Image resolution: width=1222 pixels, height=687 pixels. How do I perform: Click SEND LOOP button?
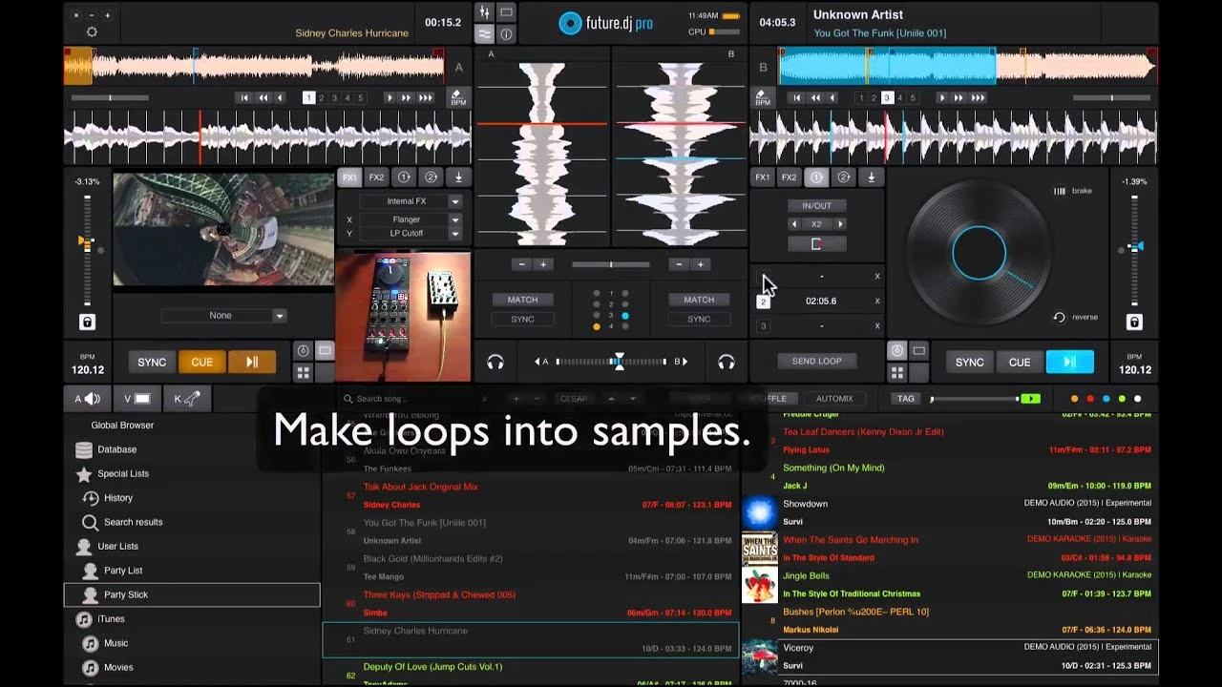click(x=817, y=362)
